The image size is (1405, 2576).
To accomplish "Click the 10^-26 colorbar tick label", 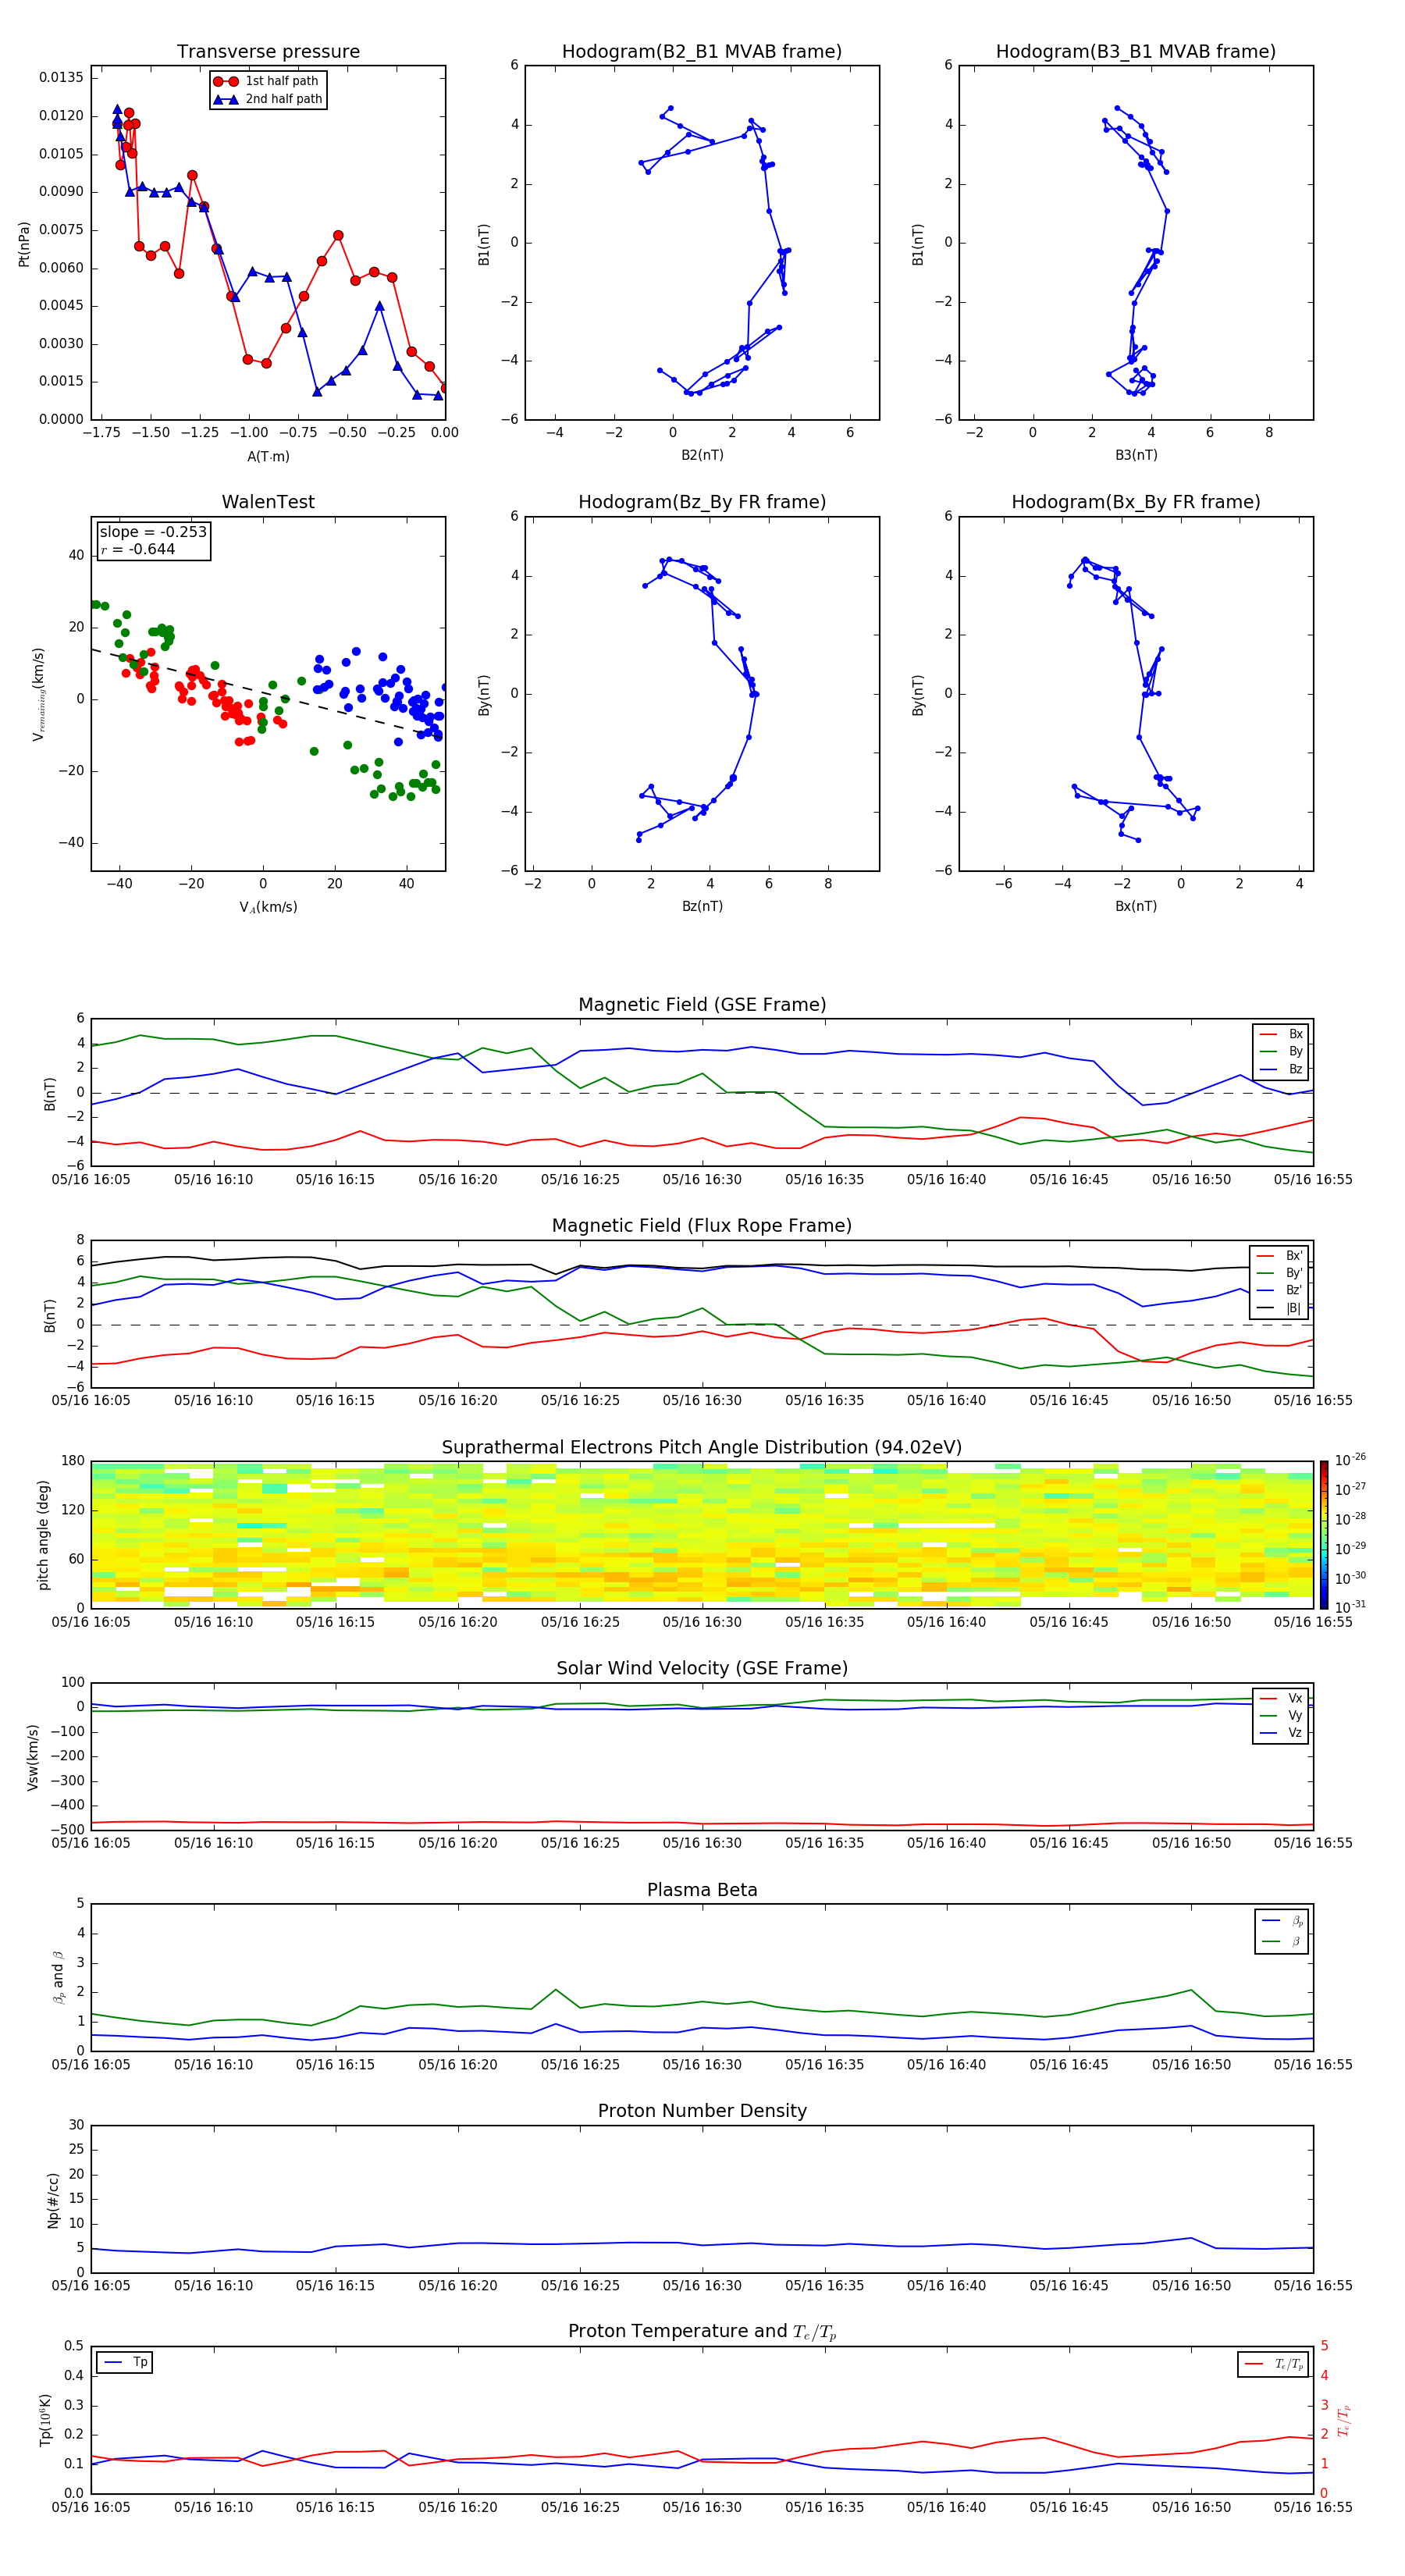I will click(1350, 1460).
